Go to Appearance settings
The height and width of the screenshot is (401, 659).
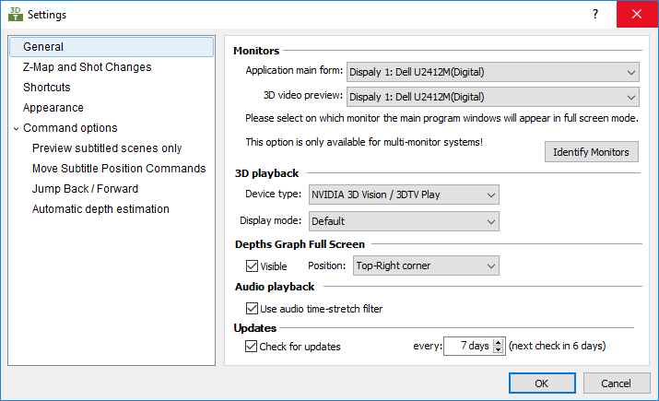tap(53, 108)
